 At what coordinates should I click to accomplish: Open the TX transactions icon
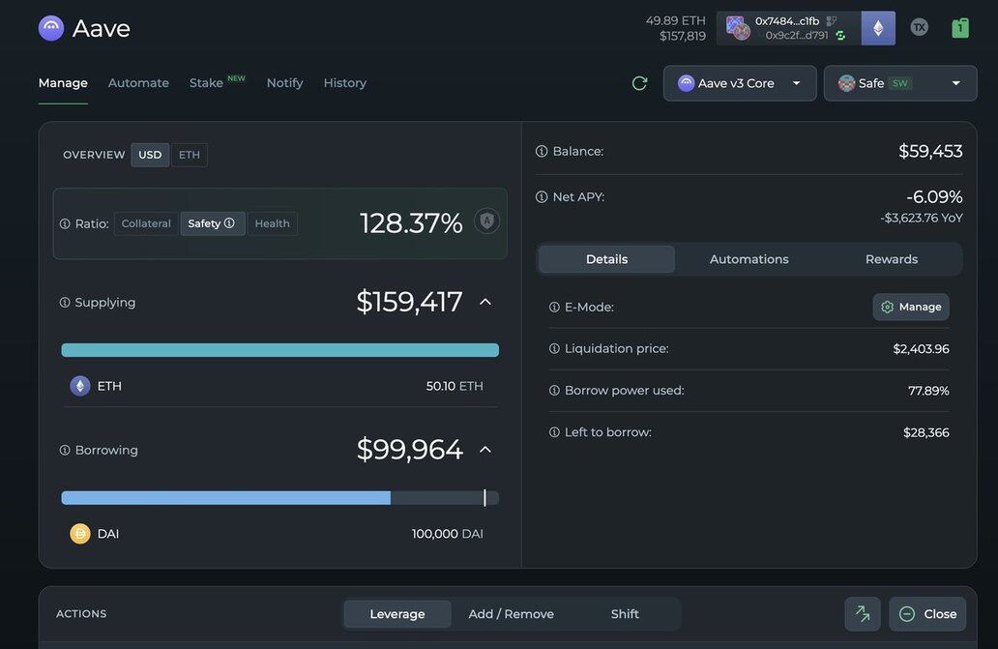coord(919,27)
